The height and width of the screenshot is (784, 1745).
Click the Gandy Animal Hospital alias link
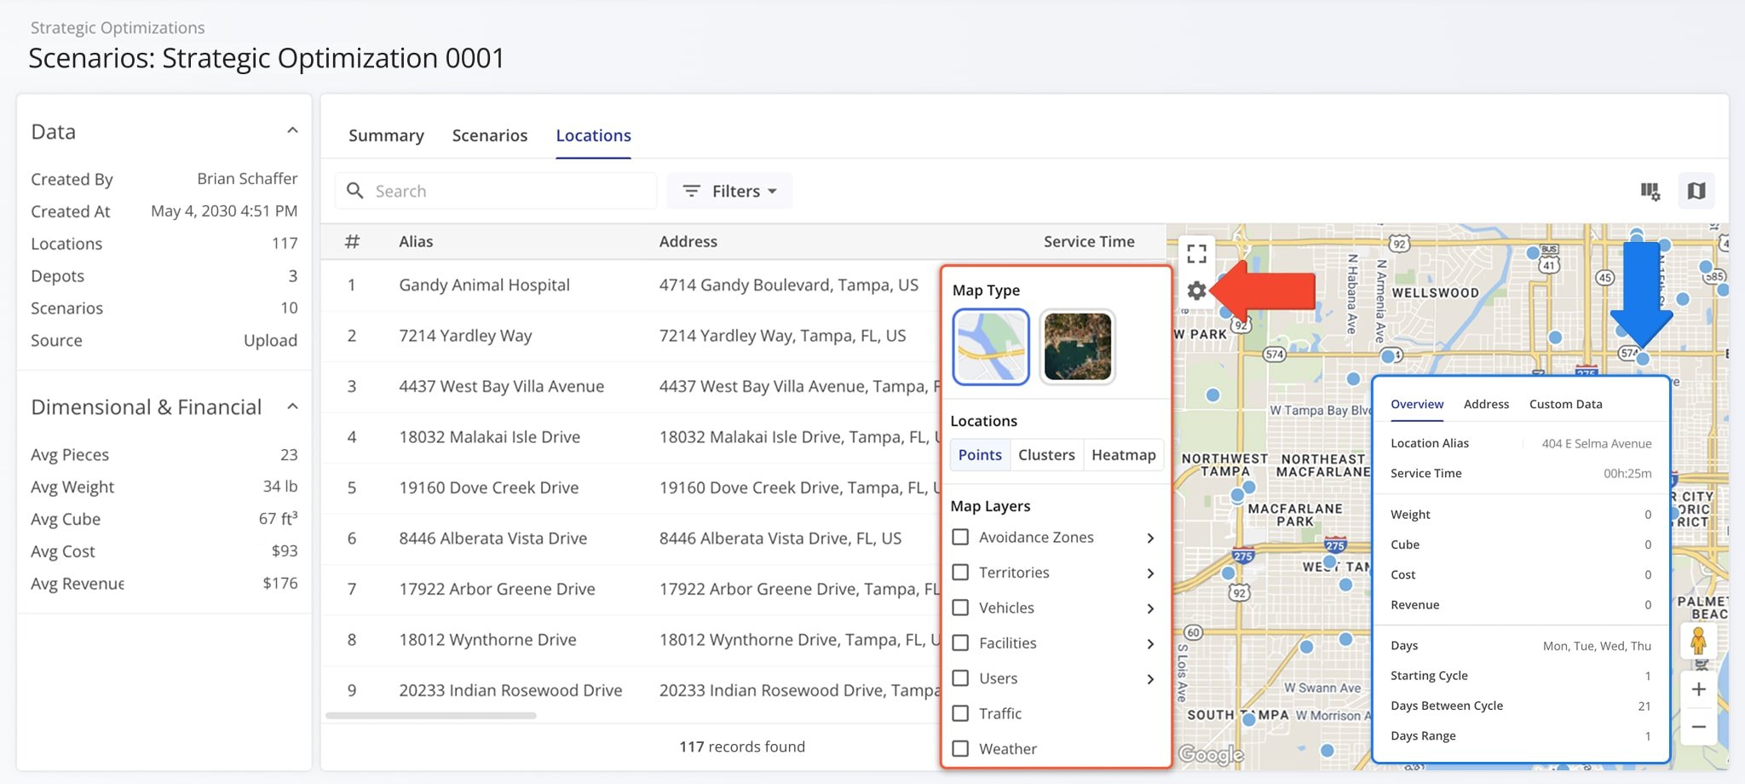pyautogui.click(x=484, y=285)
